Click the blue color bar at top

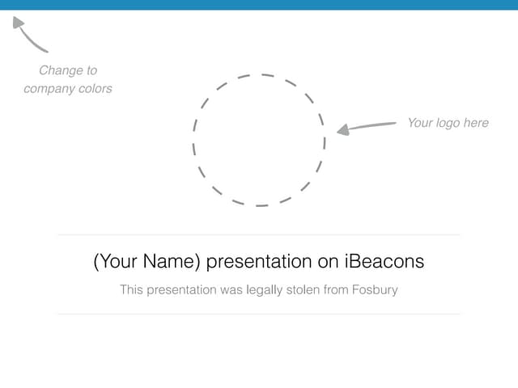(259, 5)
